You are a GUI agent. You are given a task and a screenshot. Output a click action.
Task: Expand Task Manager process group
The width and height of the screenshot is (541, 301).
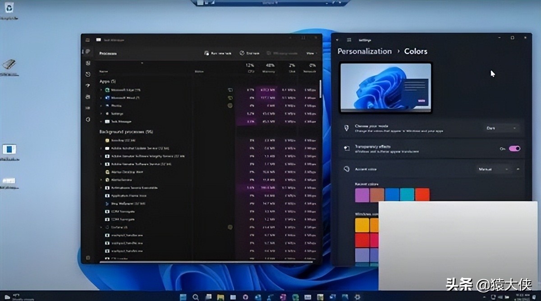point(101,121)
